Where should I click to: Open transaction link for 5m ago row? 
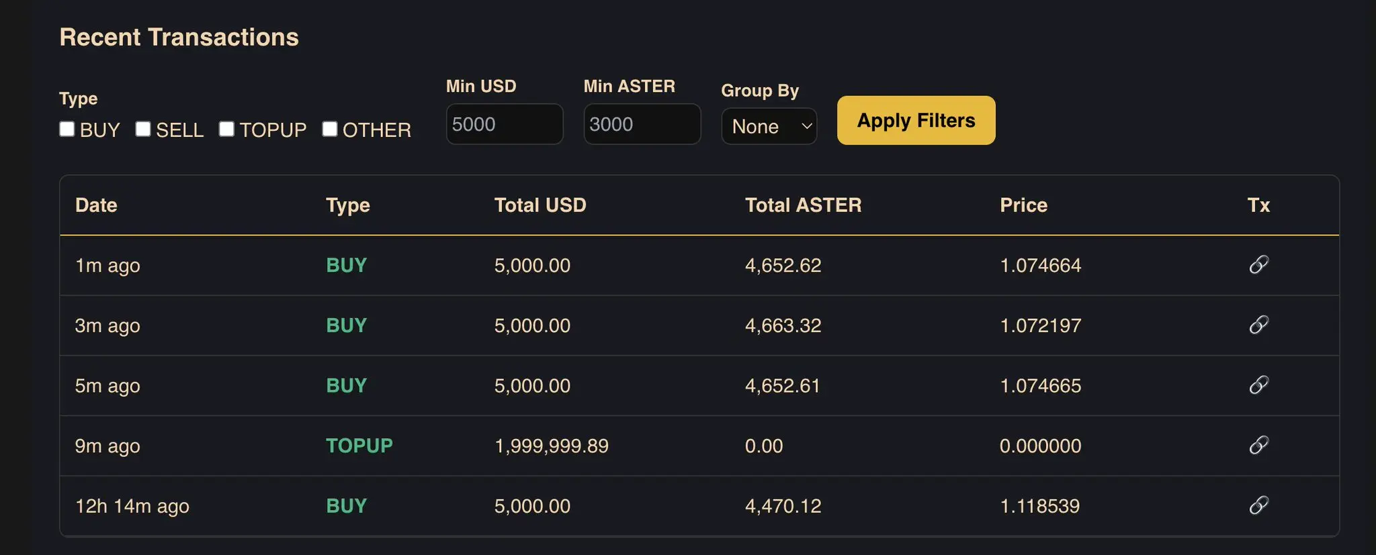[1258, 385]
